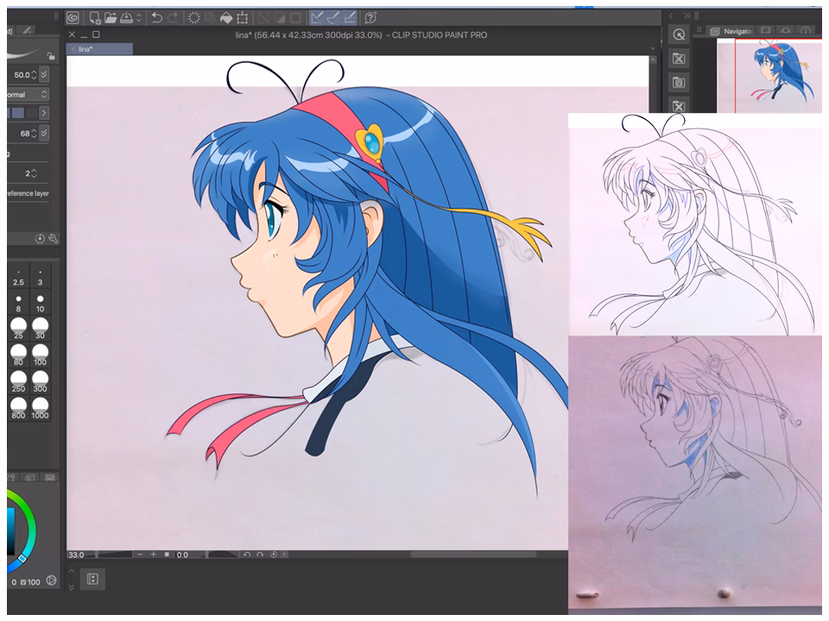
Task: Open the Clip Studio launcher icon
Action: coord(73,17)
